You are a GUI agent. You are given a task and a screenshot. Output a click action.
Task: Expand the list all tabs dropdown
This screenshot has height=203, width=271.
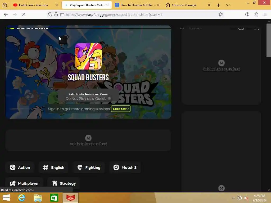click(x=228, y=5)
